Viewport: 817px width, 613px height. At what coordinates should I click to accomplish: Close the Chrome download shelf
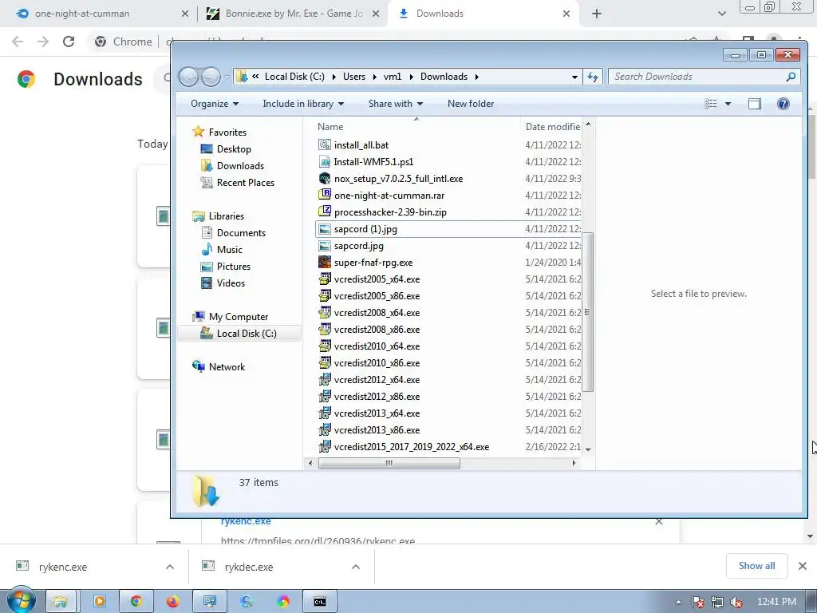[803, 566]
